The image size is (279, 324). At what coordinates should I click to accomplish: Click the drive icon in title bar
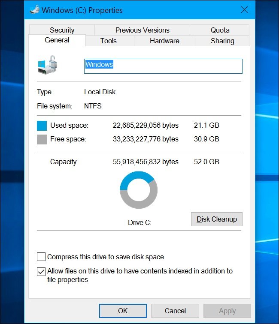(x=34, y=9)
